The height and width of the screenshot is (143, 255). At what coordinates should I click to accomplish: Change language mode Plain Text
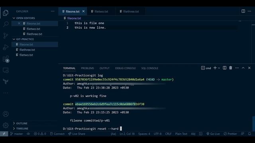pos(181,134)
